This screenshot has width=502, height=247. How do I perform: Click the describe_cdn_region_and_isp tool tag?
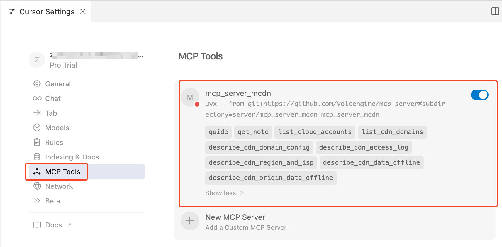261,162
